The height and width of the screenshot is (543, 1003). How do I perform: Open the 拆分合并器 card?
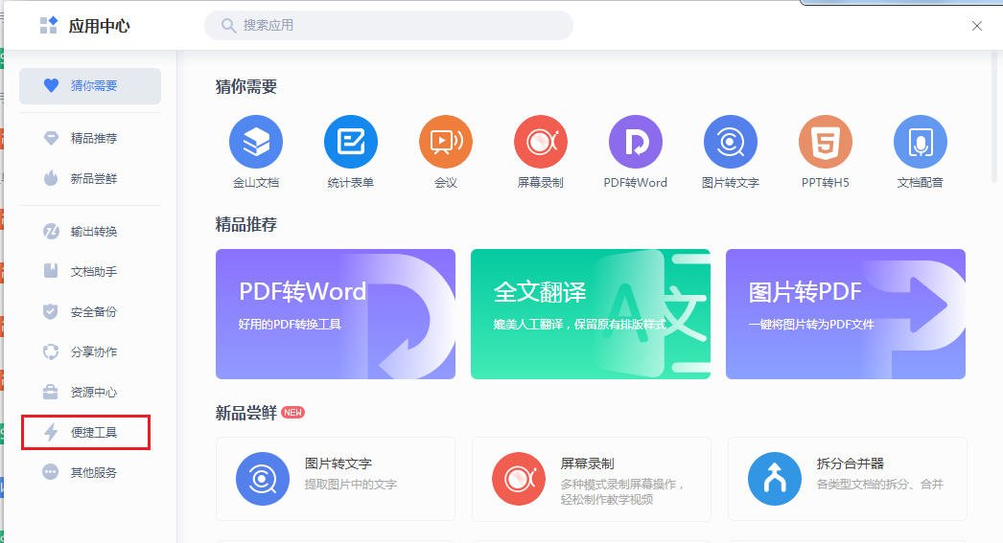tap(847, 479)
